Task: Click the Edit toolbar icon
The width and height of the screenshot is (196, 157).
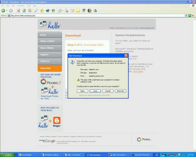Action: tap(72, 11)
